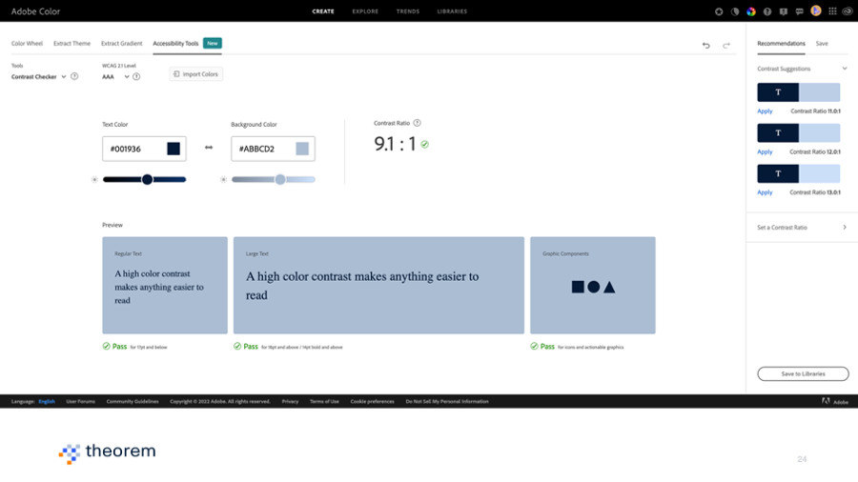Open Terms of Use footer link

tap(324, 402)
